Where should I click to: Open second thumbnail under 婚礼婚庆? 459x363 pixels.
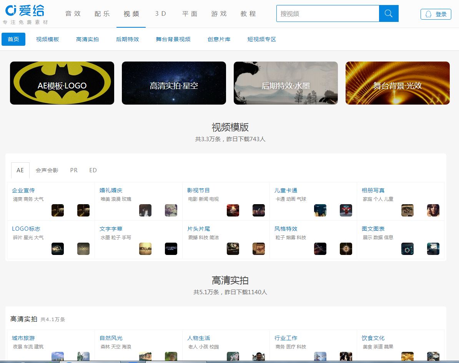[x=171, y=210]
